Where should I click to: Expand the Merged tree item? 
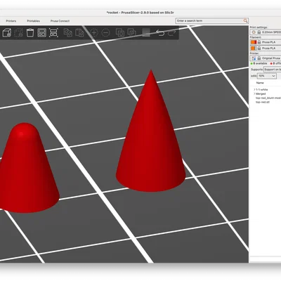254,93
